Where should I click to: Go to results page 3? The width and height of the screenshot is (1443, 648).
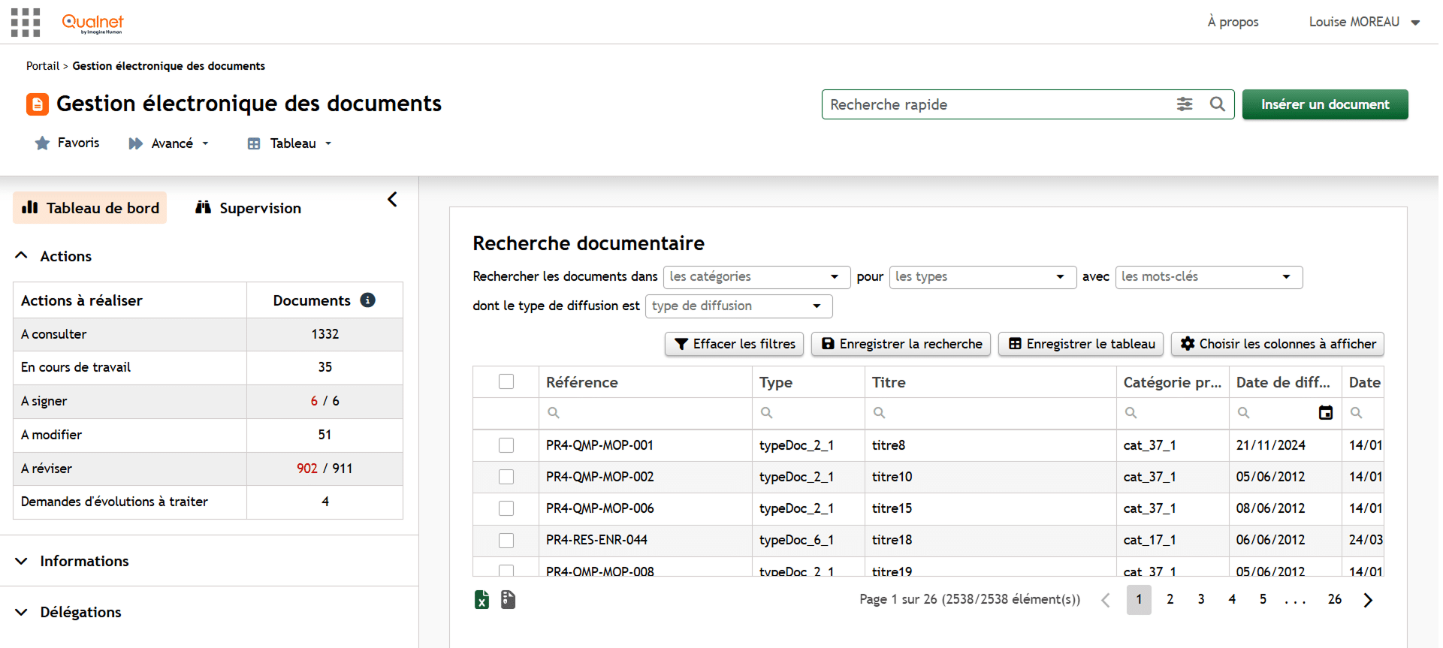point(1201,599)
